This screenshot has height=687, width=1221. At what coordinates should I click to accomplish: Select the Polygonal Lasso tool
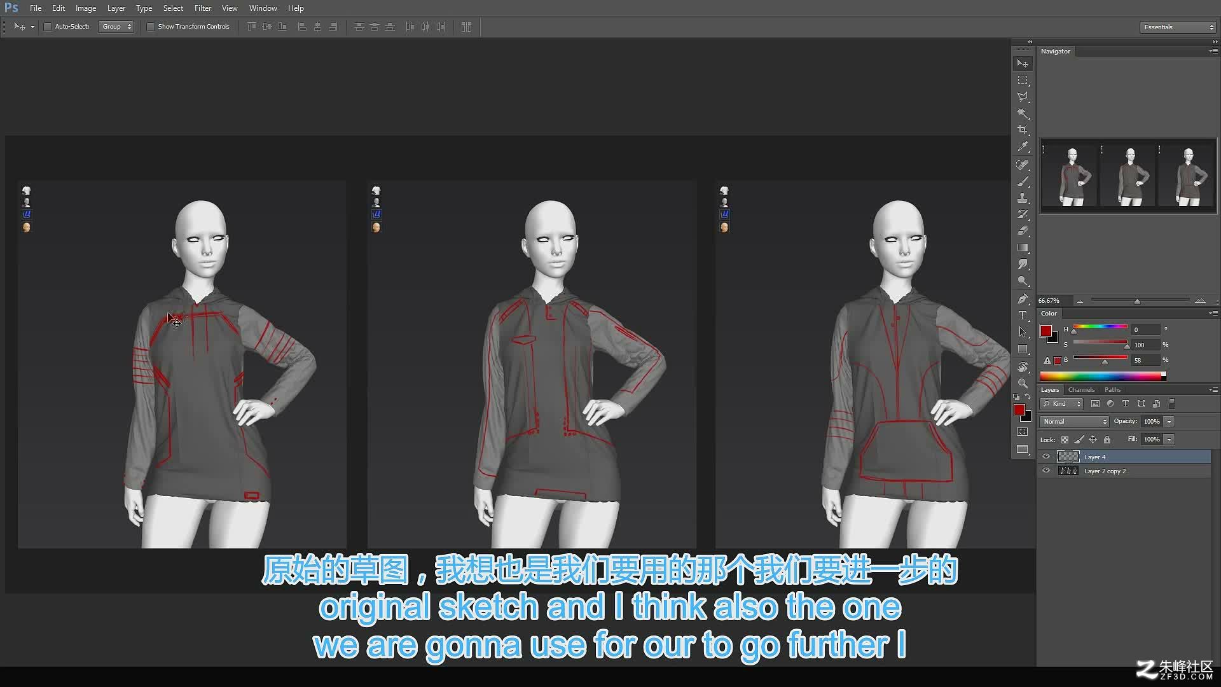[1023, 97]
